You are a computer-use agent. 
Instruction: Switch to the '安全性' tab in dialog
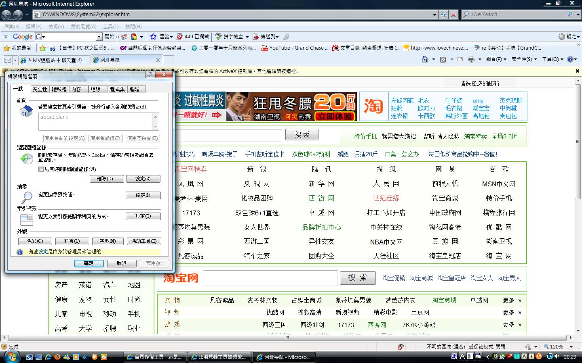point(40,90)
